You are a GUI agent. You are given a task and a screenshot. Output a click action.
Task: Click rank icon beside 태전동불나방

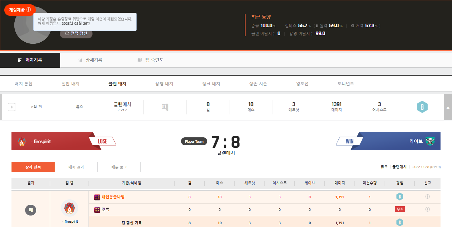pos(97,197)
